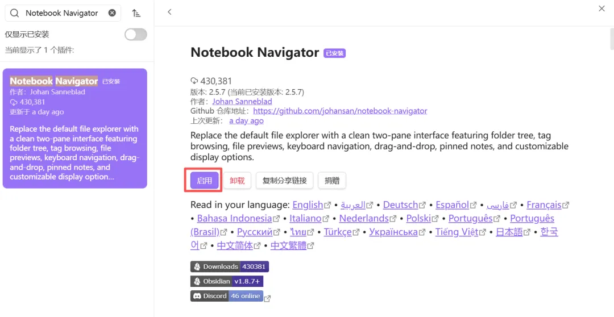Open the Bahasa Indonesia language link
The image size is (614, 317).
pyautogui.click(x=234, y=218)
